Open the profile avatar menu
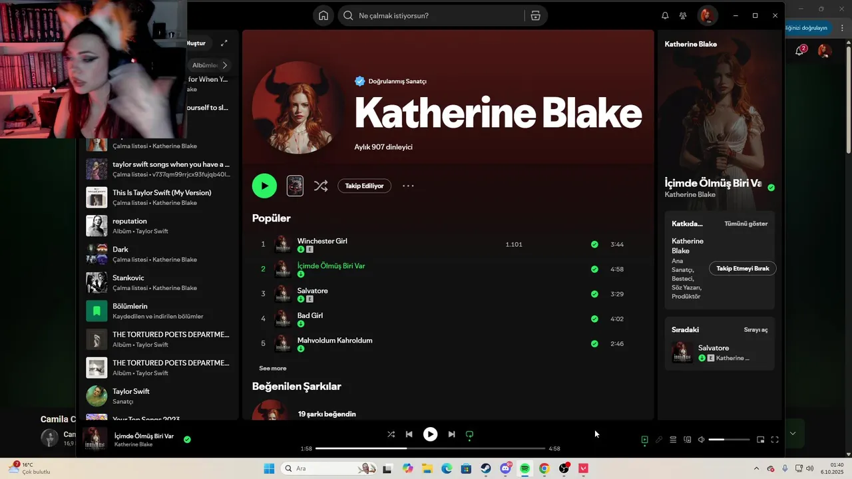 pos(707,15)
